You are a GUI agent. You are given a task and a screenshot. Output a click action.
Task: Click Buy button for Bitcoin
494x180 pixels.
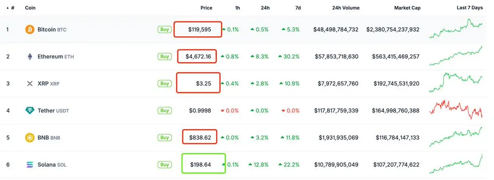tap(164, 29)
